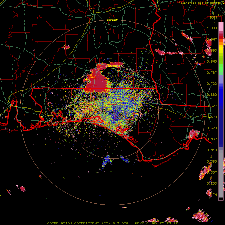Select the 0.413 scale value
225x225 pixels.
[x=212, y=150]
